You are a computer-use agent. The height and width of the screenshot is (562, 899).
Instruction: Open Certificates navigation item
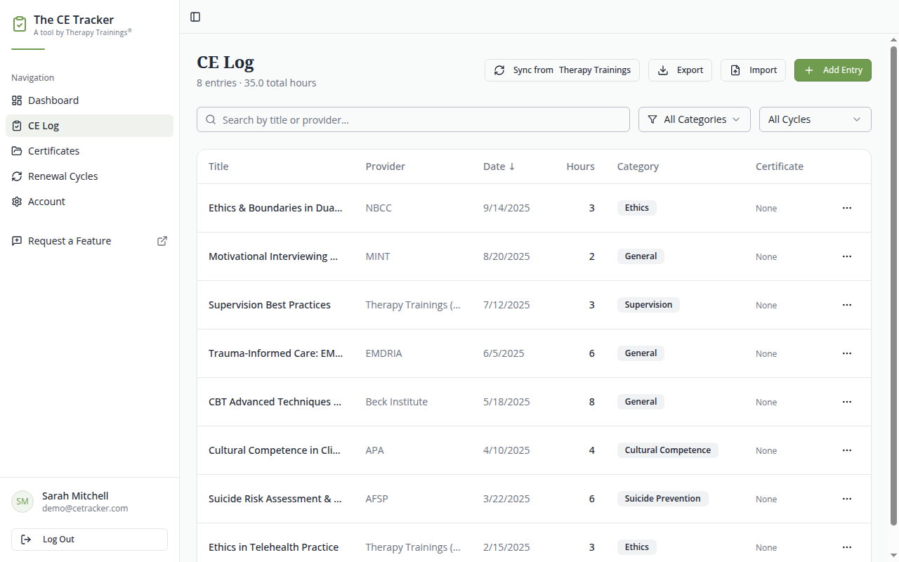[89, 151]
